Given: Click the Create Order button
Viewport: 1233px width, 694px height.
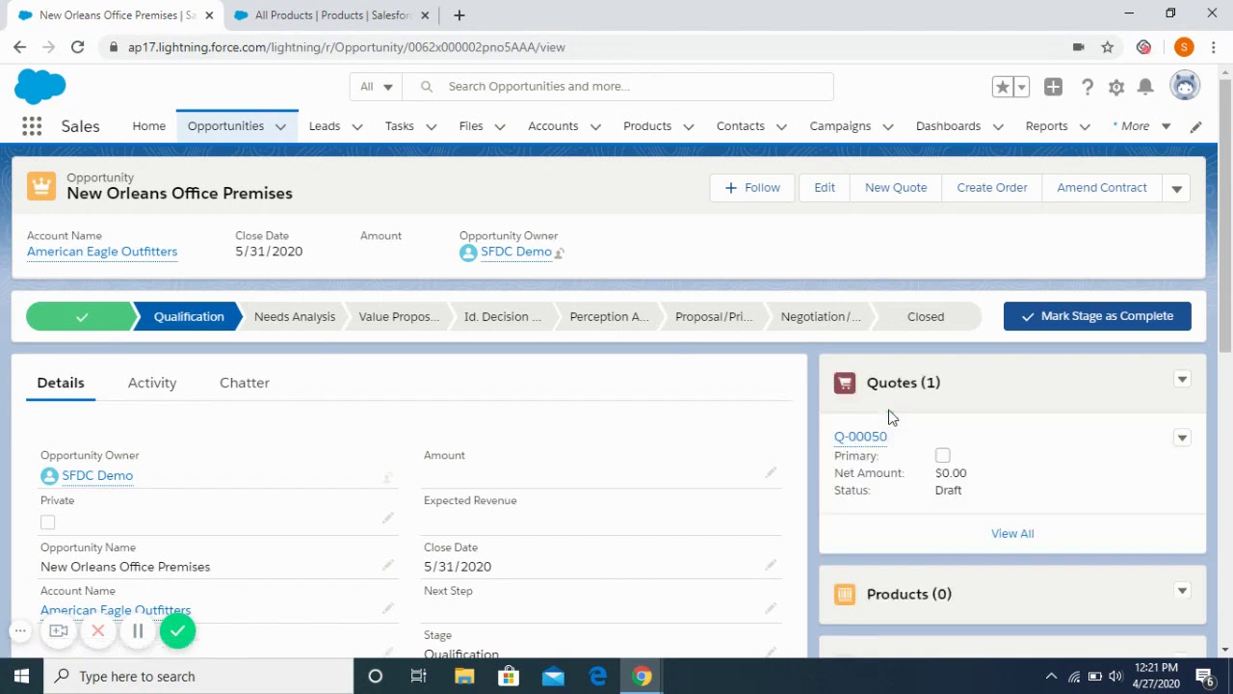Looking at the screenshot, I should pos(992,188).
